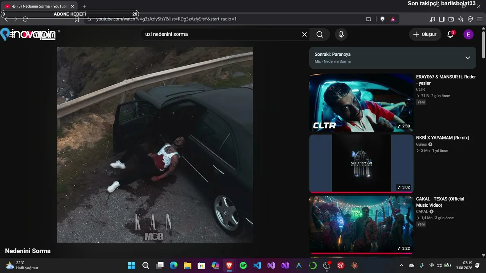
Task: Open Task View on the taskbar
Action: (159, 265)
